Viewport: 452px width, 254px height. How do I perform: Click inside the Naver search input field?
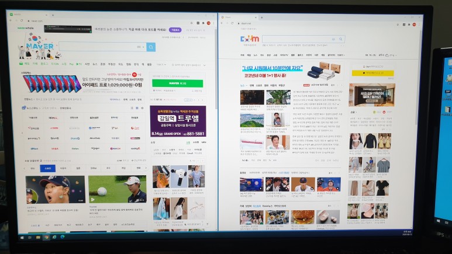coord(96,47)
